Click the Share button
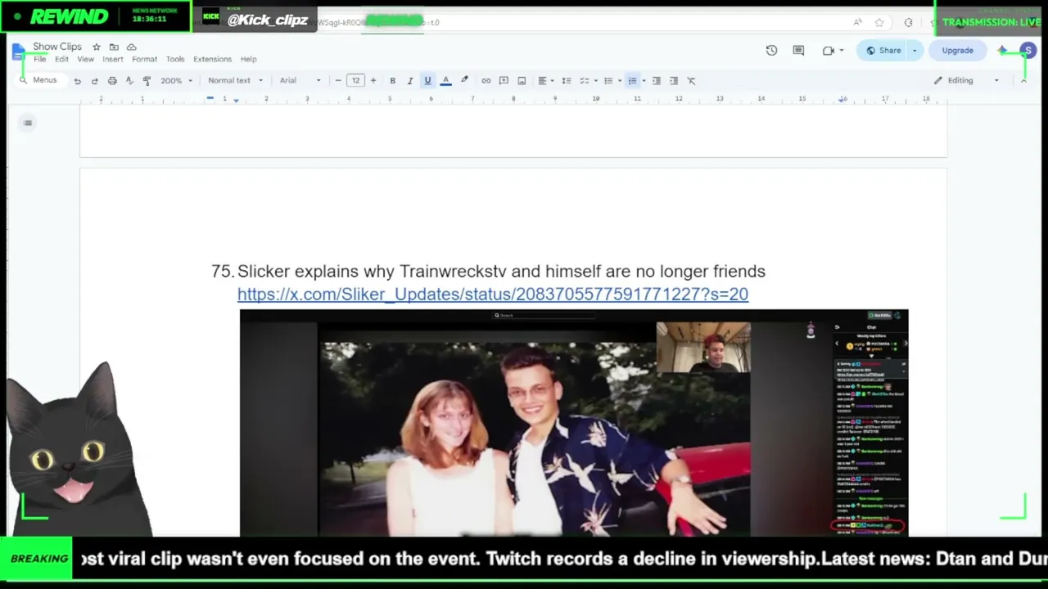The image size is (1048, 589). (x=883, y=51)
